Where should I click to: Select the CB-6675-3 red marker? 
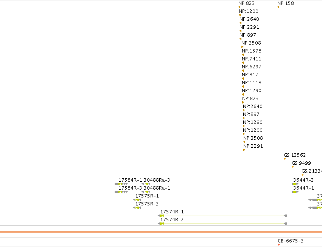pyautogui.click(x=278, y=245)
